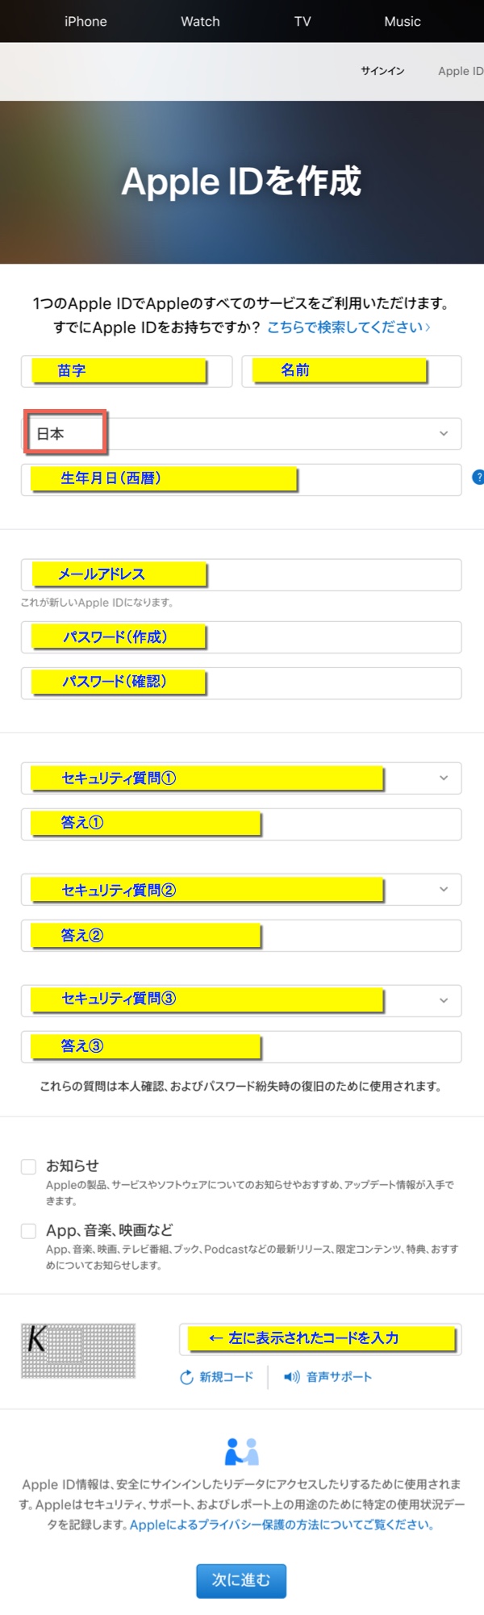
Task: Click the privacy handshake people icon
Action: (241, 1451)
